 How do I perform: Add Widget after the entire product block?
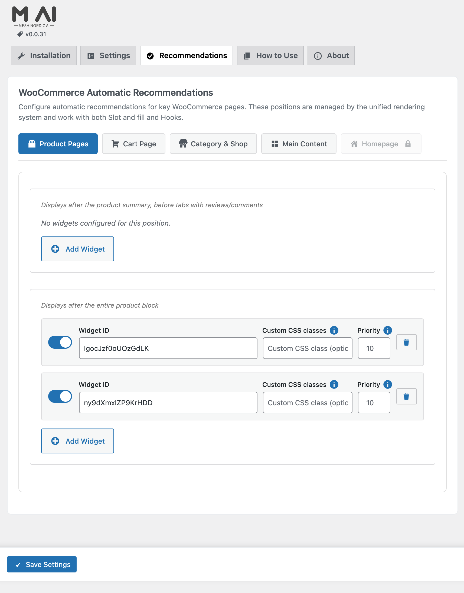[x=77, y=441]
